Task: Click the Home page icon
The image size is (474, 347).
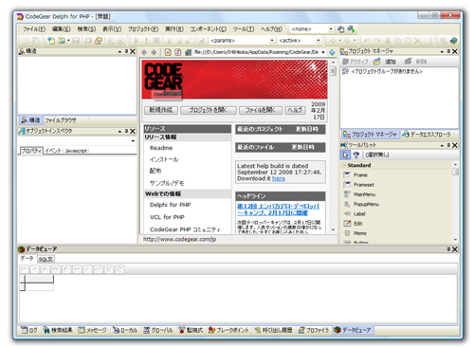Action: pos(189,52)
